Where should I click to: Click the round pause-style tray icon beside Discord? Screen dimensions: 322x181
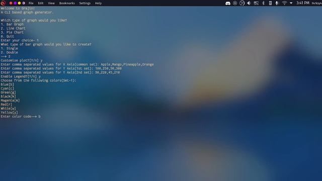click(x=235, y=3)
